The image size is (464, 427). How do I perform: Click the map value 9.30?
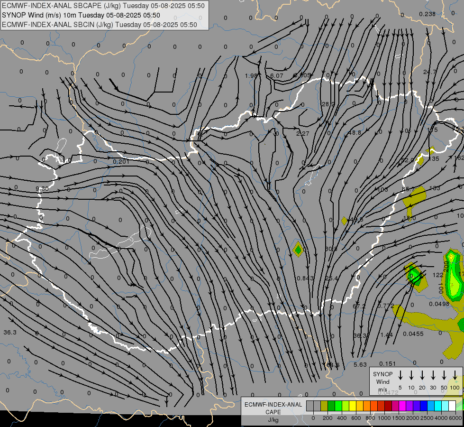[42, 189]
